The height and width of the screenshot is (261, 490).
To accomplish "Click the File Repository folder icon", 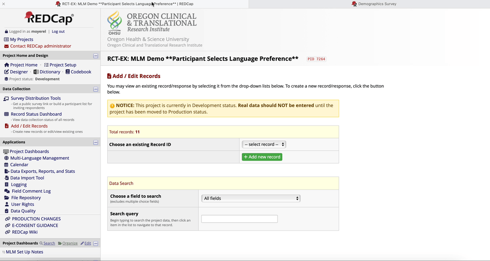I will click(x=7, y=198).
